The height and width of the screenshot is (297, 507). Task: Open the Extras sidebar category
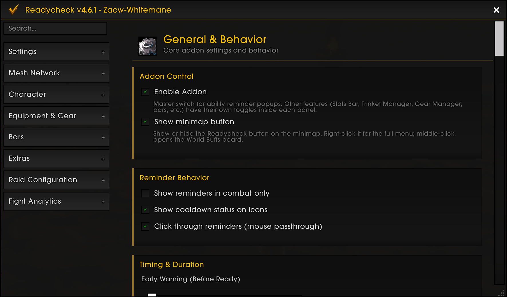coord(56,158)
